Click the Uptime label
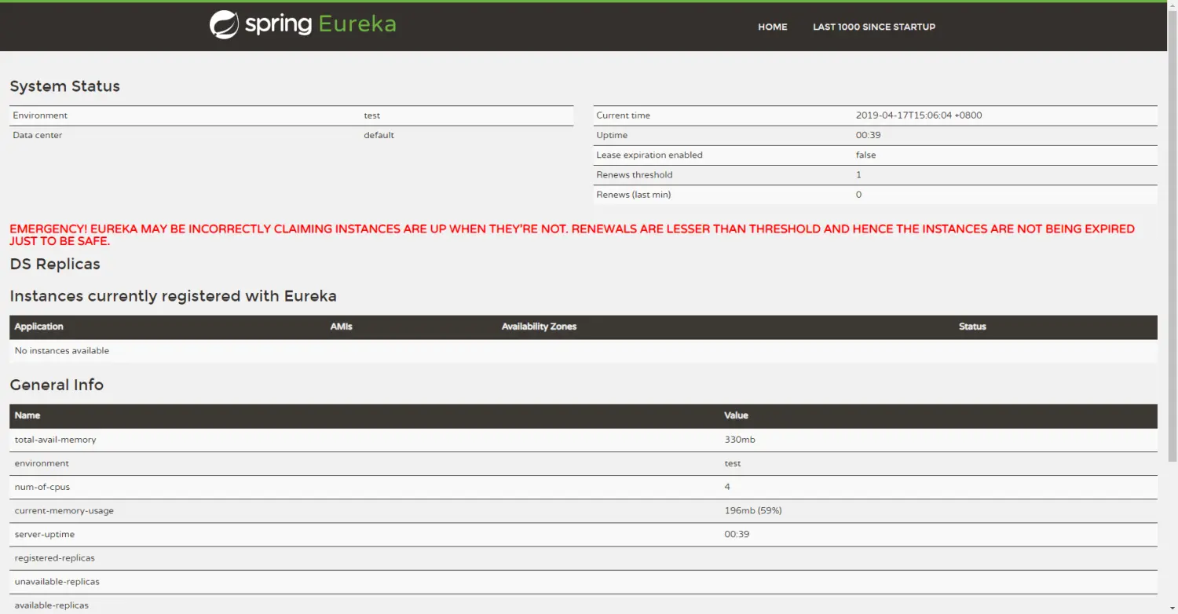This screenshot has height=614, width=1178. click(612, 135)
